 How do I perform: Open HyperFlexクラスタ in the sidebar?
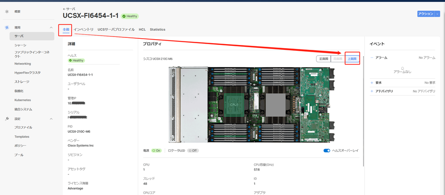pyautogui.click(x=28, y=73)
